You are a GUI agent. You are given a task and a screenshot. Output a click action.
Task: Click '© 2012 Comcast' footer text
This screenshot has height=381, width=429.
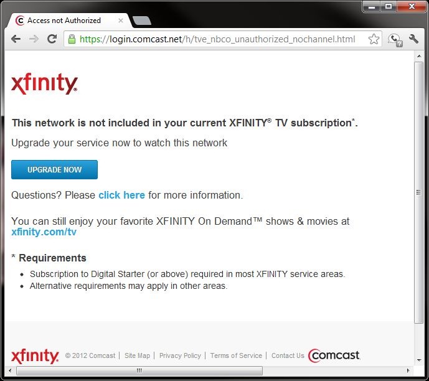click(90, 355)
